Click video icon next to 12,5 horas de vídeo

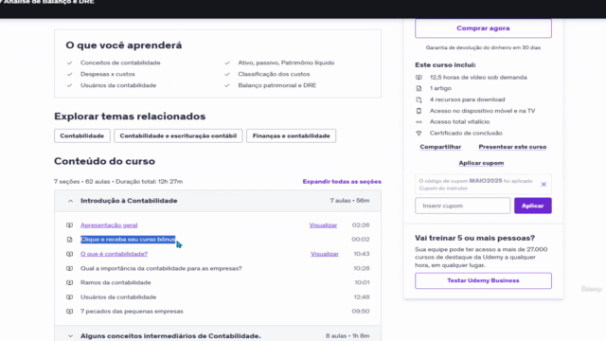pyautogui.click(x=419, y=78)
